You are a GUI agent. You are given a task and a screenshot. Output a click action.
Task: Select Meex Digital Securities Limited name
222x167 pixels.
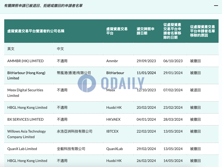25,93
